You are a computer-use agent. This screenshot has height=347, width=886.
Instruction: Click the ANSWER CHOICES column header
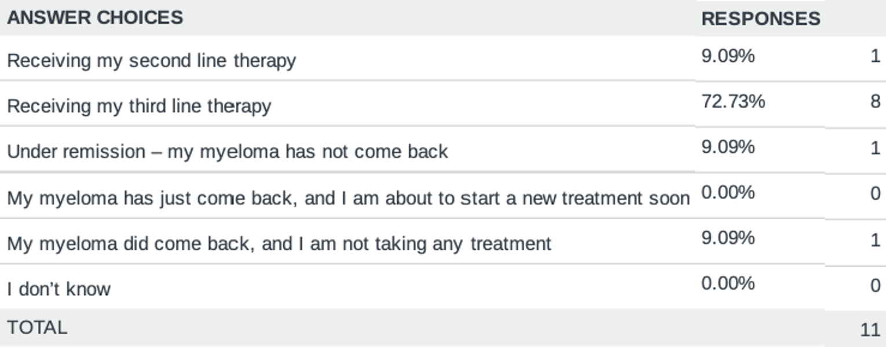(95, 17)
